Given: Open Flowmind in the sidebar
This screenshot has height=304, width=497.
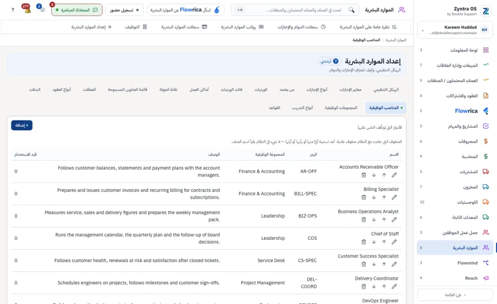Looking at the screenshot, I should [x=455, y=263].
